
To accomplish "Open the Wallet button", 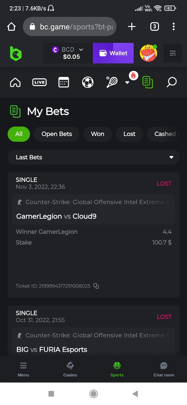I will tap(113, 53).
